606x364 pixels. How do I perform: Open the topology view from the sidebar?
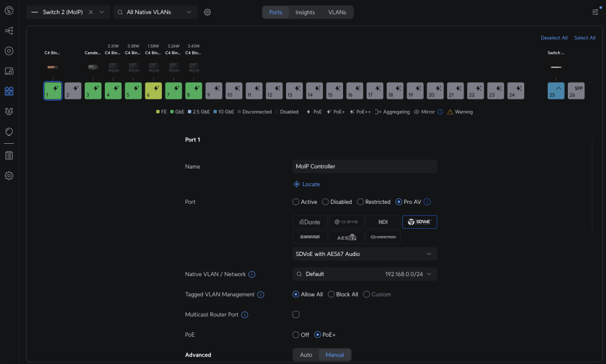9,30
